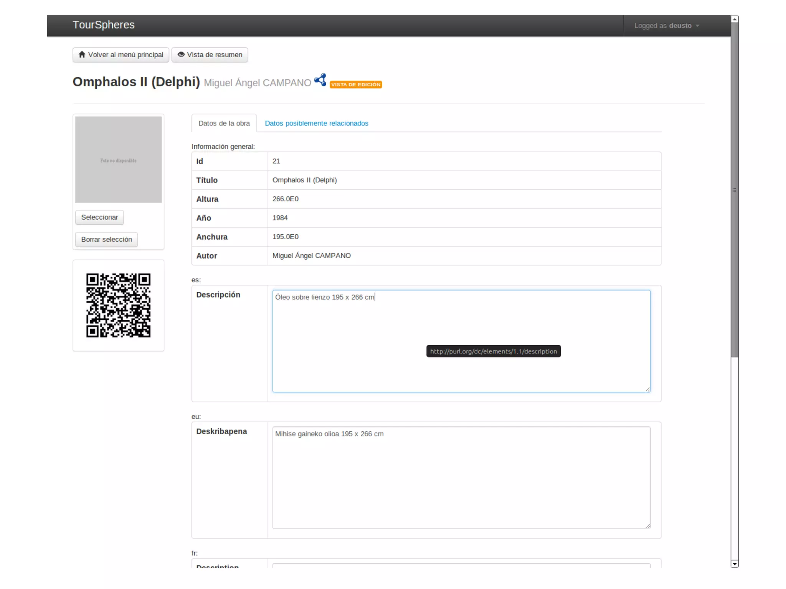This screenshot has width=786, height=589.
Task: Switch to Datos posiblemente relacionados tab
Action: [x=316, y=123]
